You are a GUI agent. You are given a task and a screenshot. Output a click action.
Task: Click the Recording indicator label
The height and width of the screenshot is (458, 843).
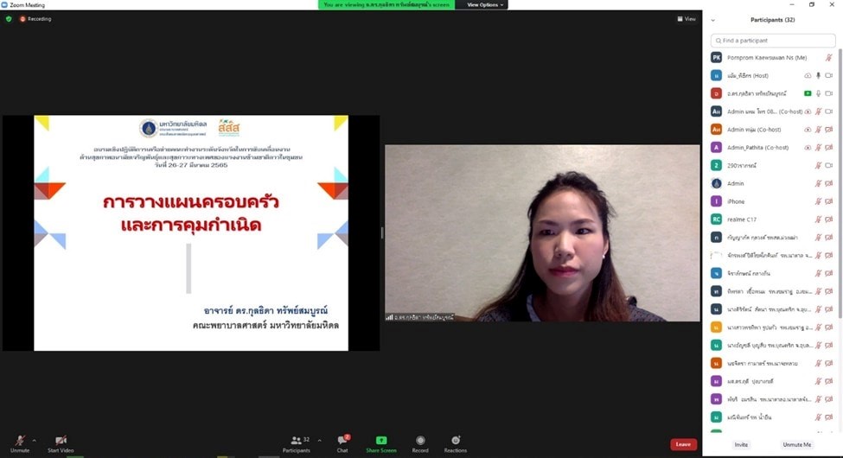tap(35, 19)
